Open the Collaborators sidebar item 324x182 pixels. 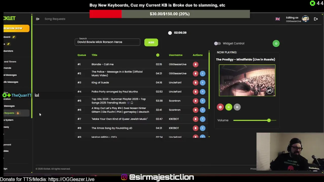pos(8,51)
